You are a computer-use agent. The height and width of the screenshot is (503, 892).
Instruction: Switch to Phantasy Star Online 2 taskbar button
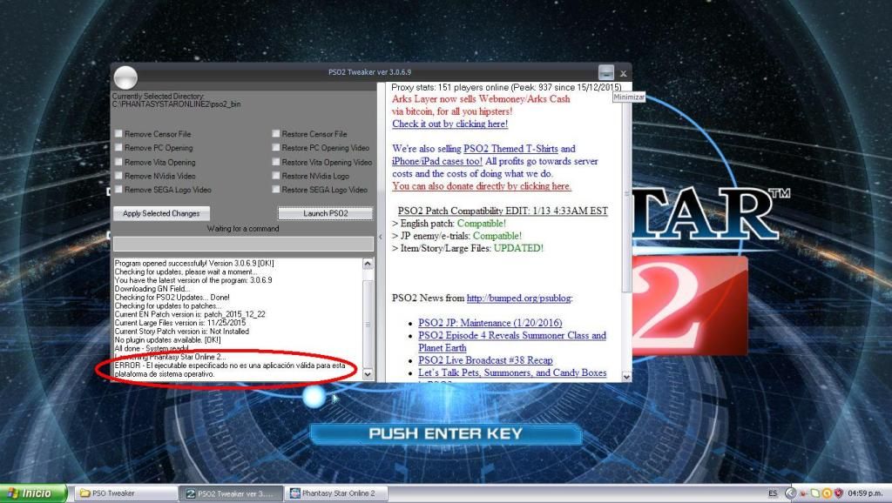pyautogui.click(x=337, y=493)
